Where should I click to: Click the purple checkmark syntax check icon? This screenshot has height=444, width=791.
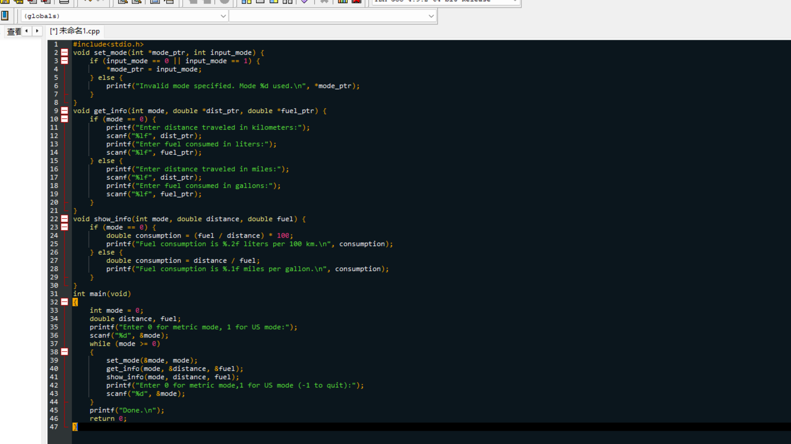pyautogui.click(x=305, y=1)
